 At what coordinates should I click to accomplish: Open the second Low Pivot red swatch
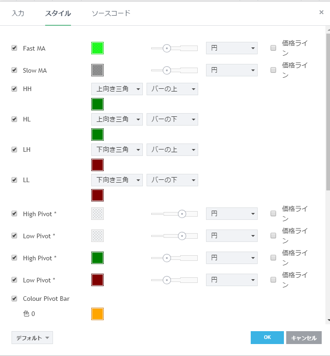tap(97, 280)
